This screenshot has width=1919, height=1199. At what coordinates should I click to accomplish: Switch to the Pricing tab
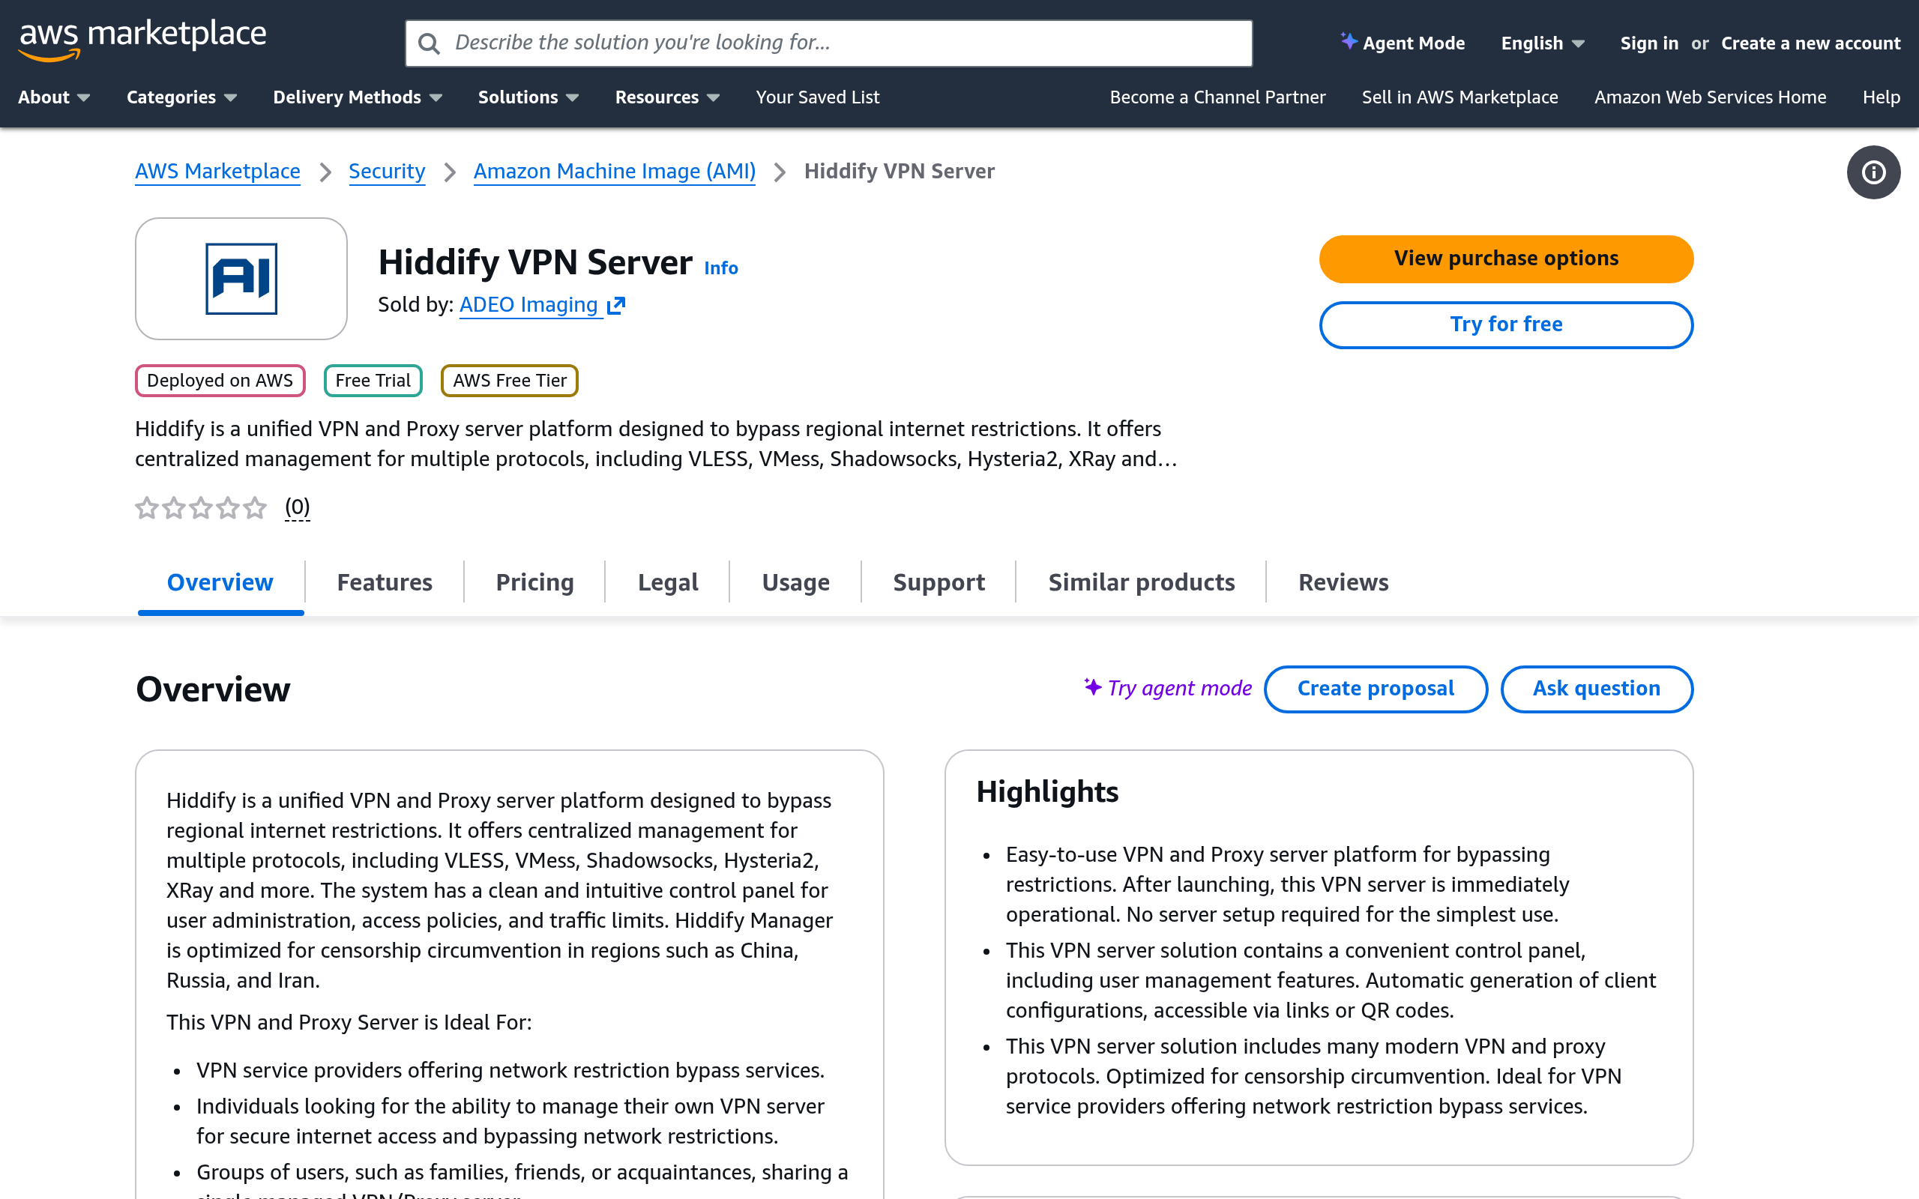[x=534, y=582]
